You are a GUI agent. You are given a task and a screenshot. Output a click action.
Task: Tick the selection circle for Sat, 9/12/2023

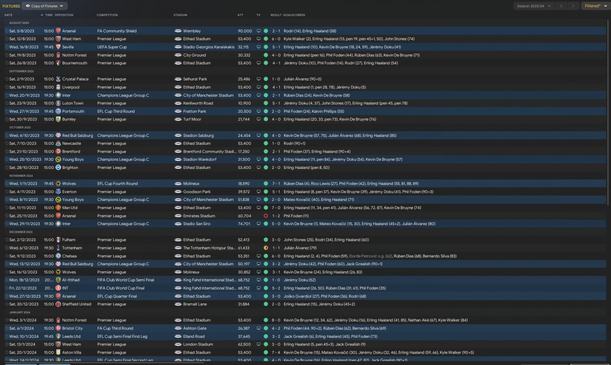click(x=7, y=256)
